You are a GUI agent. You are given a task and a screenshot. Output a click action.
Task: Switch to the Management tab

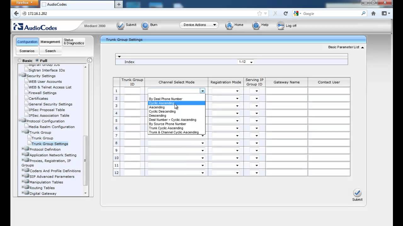pyautogui.click(x=50, y=42)
